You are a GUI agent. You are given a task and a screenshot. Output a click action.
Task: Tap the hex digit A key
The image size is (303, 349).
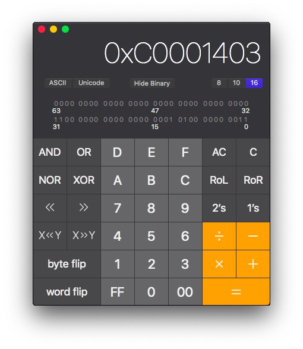tap(118, 180)
